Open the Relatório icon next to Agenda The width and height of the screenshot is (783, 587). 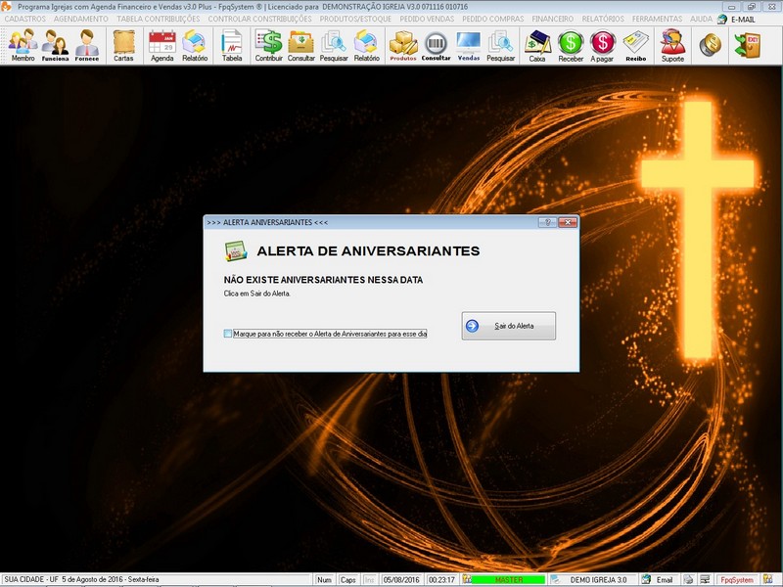(195, 45)
